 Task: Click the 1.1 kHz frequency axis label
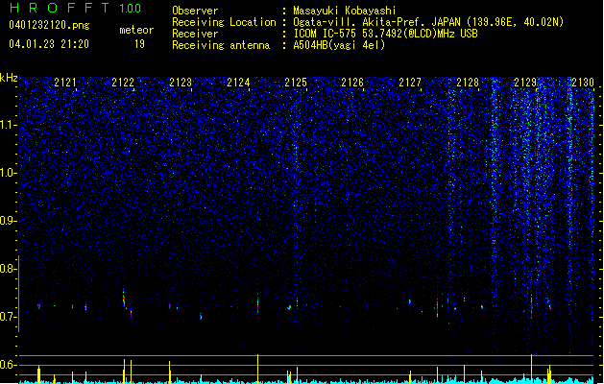pyautogui.click(x=8, y=125)
